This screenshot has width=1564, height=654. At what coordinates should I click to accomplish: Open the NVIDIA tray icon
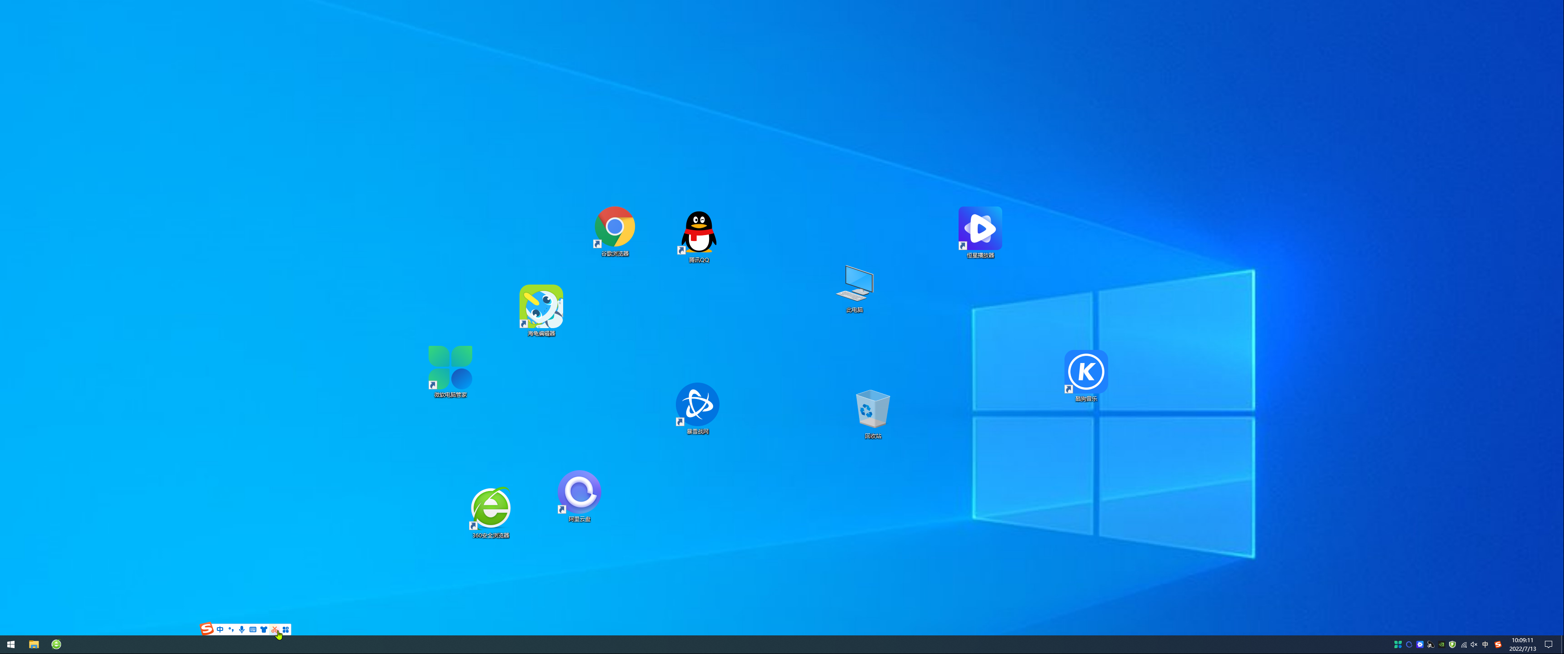(1442, 644)
